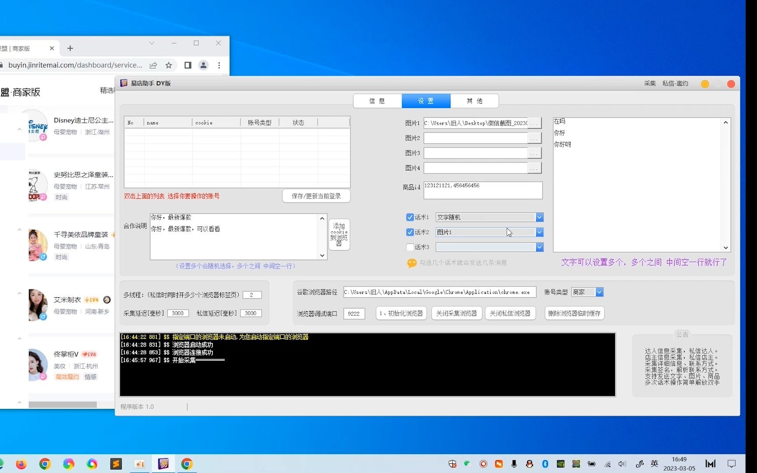This screenshot has height=473, width=757.
Task: Click up arrow of 合作说明 scrollbar
Action: (x=322, y=218)
